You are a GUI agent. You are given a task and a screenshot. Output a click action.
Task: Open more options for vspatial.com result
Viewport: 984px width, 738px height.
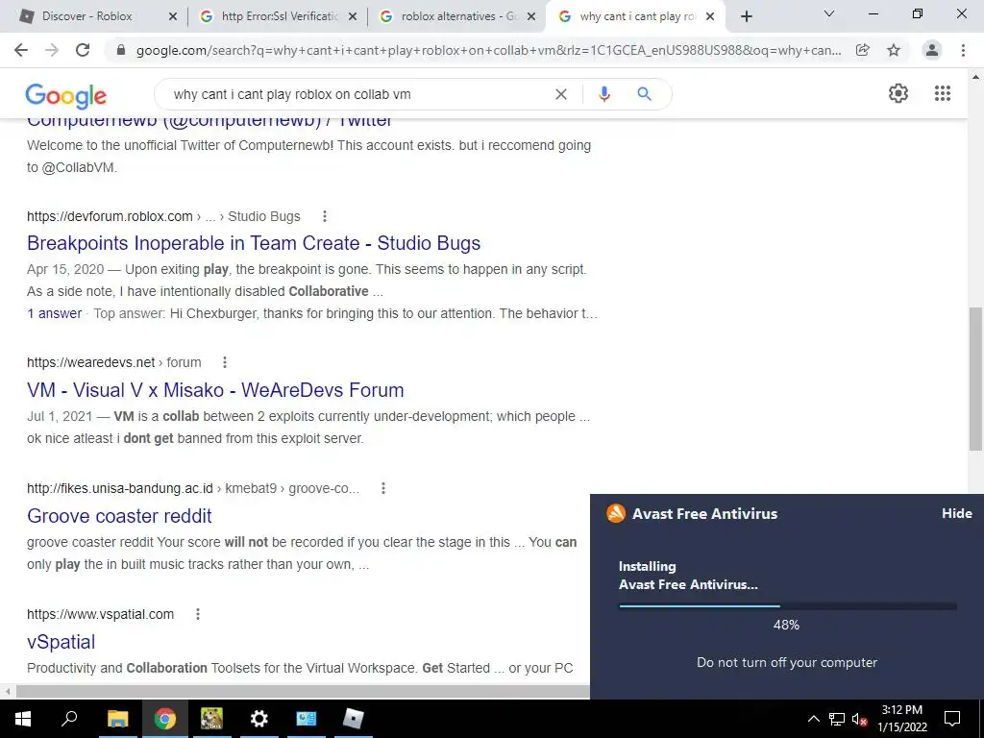pos(198,614)
